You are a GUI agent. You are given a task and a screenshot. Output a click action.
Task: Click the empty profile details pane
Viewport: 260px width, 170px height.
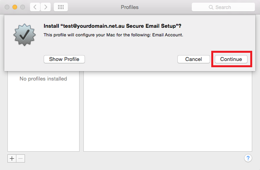[x=168, y=111]
